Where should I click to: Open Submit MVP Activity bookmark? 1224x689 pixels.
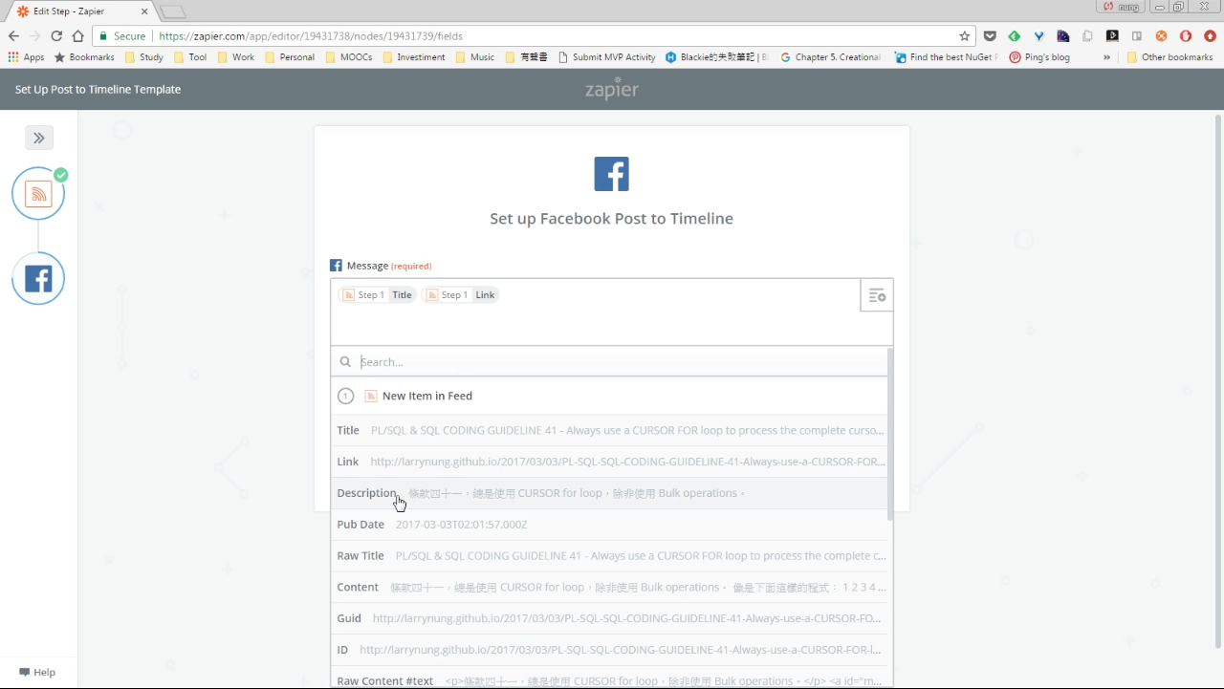(x=606, y=57)
